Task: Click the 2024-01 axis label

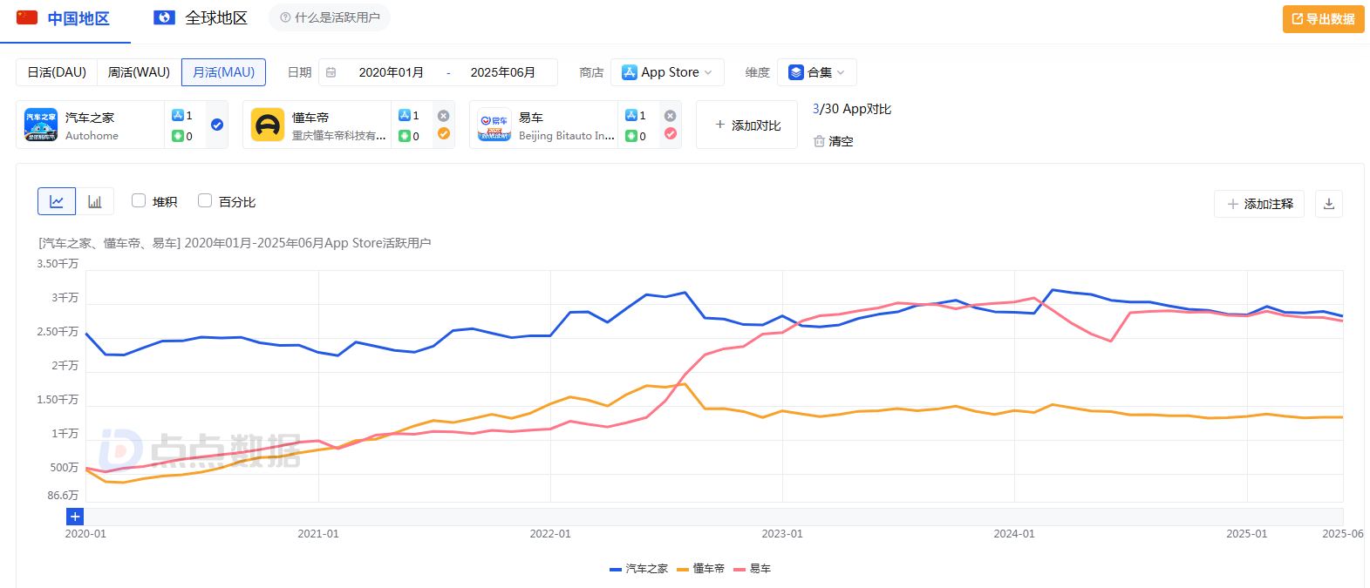Action: [x=1014, y=534]
